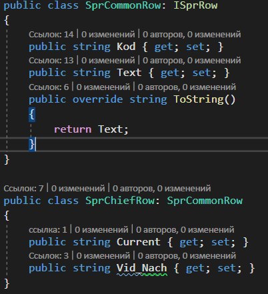Click the class keyword before SprChiefRow

coord(63,201)
